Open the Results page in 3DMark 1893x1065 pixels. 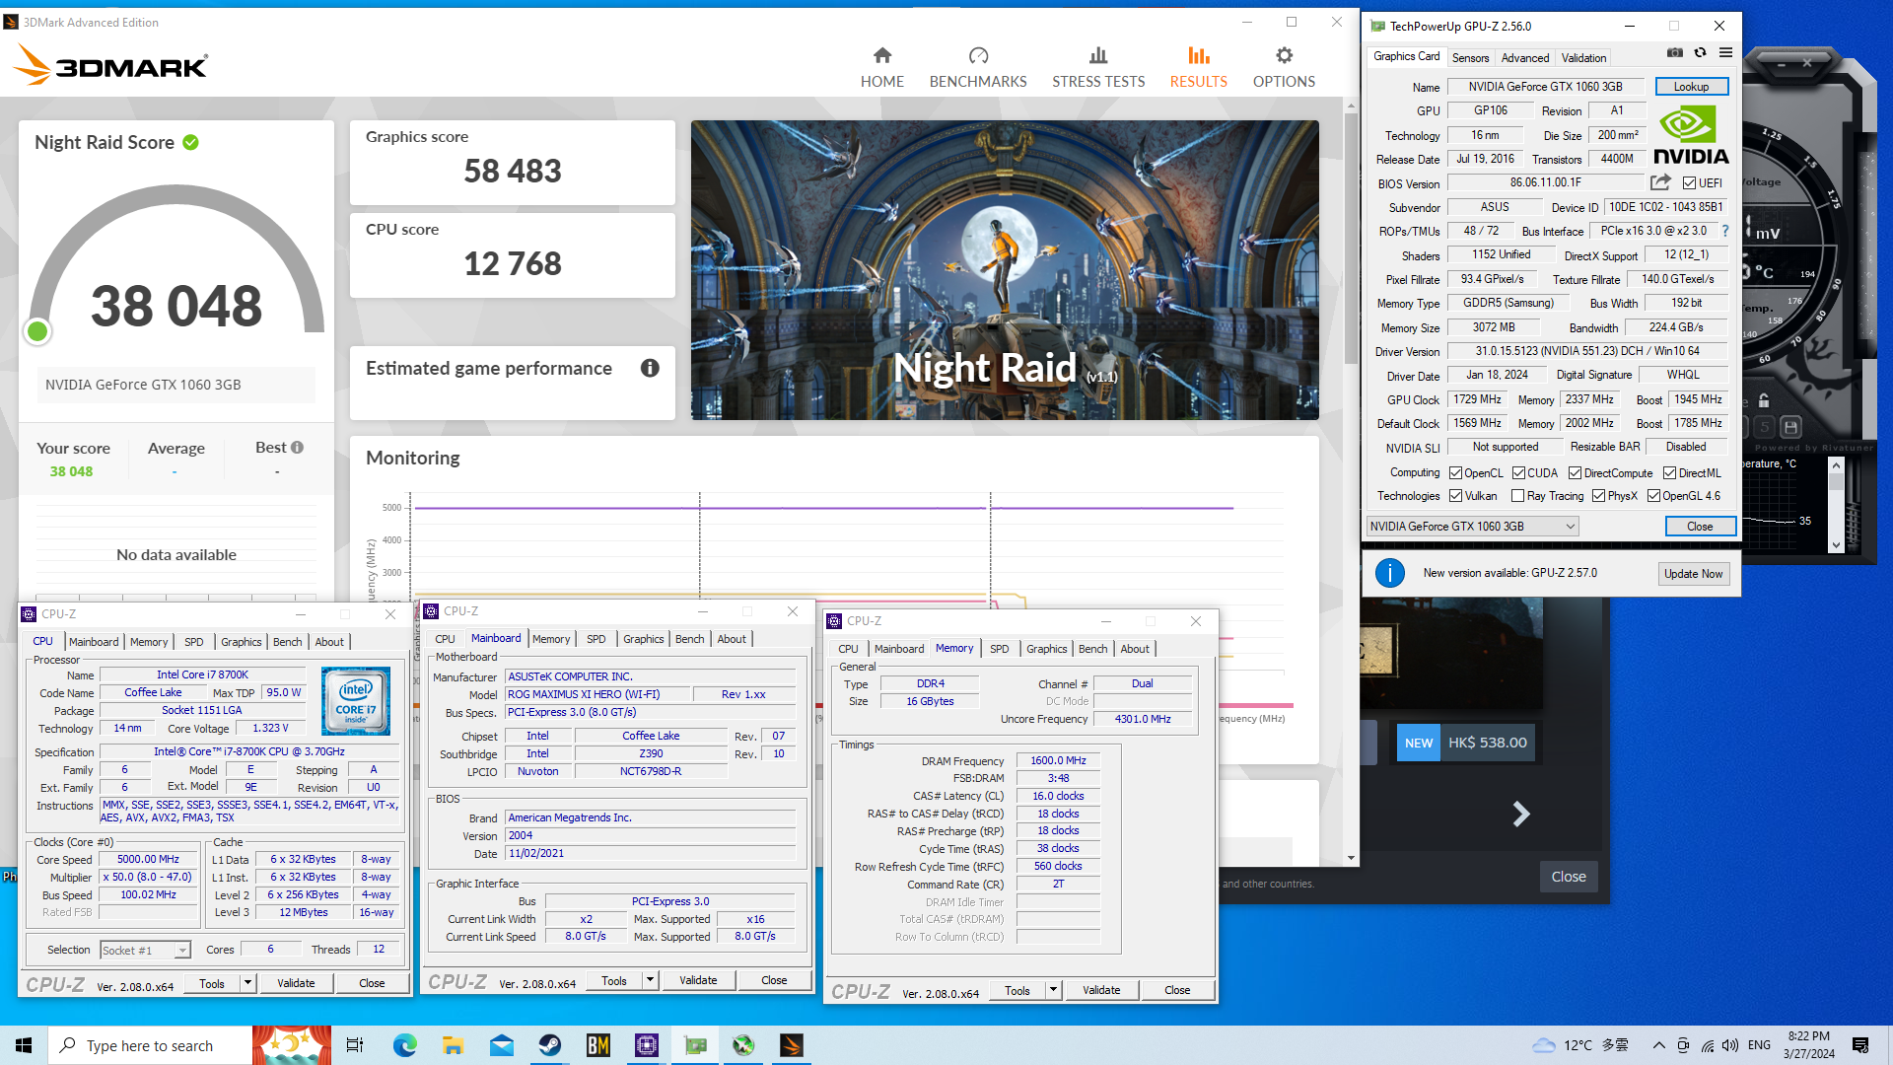click(1198, 67)
